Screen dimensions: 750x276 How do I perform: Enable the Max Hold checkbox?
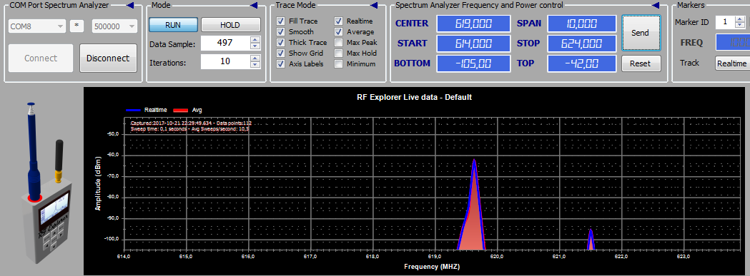(339, 53)
